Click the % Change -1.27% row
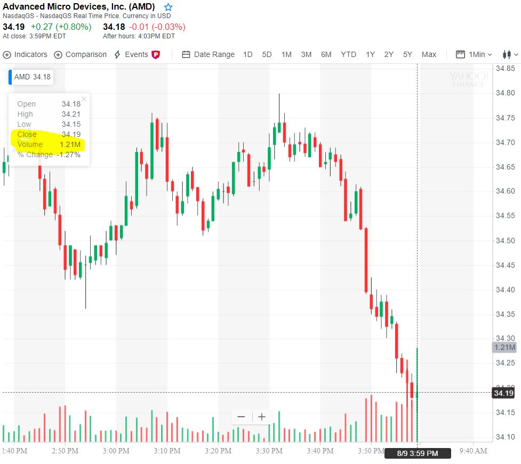The width and height of the screenshot is (521, 464). [x=49, y=154]
